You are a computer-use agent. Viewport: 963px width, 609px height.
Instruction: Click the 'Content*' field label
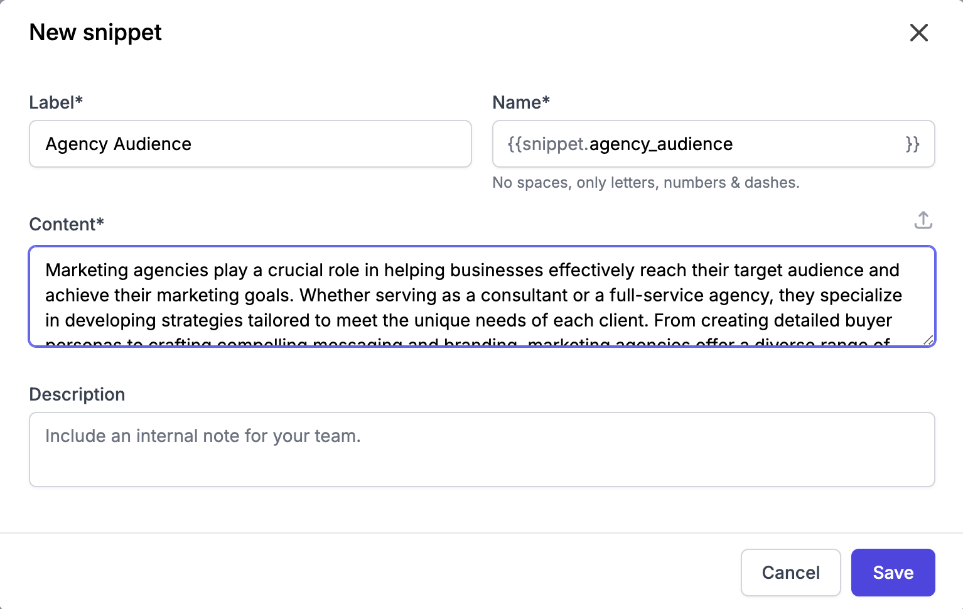coord(67,224)
